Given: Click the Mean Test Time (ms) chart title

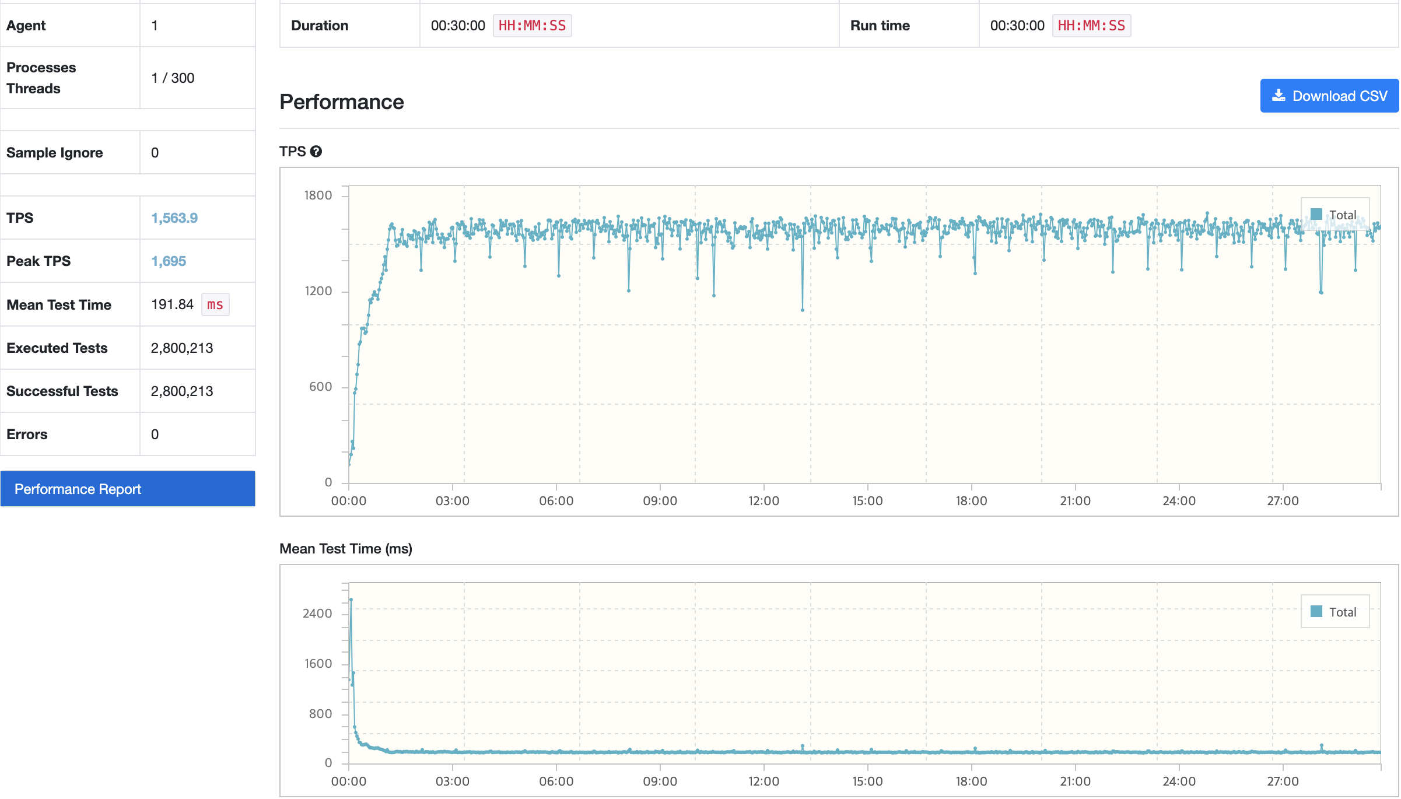Looking at the screenshot, I should pyautogui.click(x=346, y=549).
